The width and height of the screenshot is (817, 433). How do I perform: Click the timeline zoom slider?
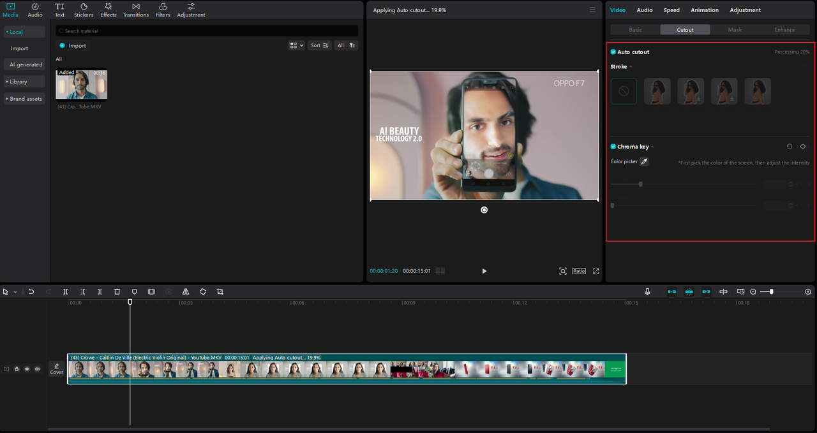pos(771,291)
